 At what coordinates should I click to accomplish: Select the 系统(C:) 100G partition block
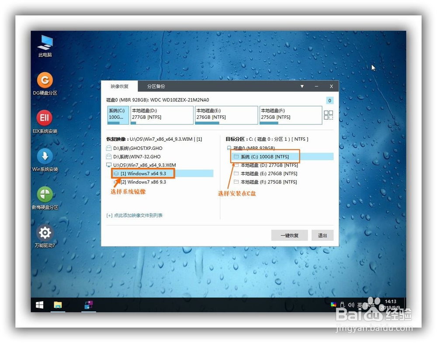click(x=118, y=115)
